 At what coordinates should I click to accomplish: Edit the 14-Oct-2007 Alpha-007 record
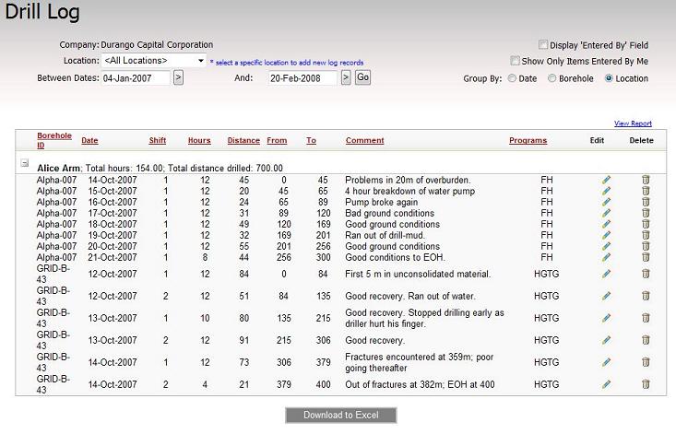[606, 180]
